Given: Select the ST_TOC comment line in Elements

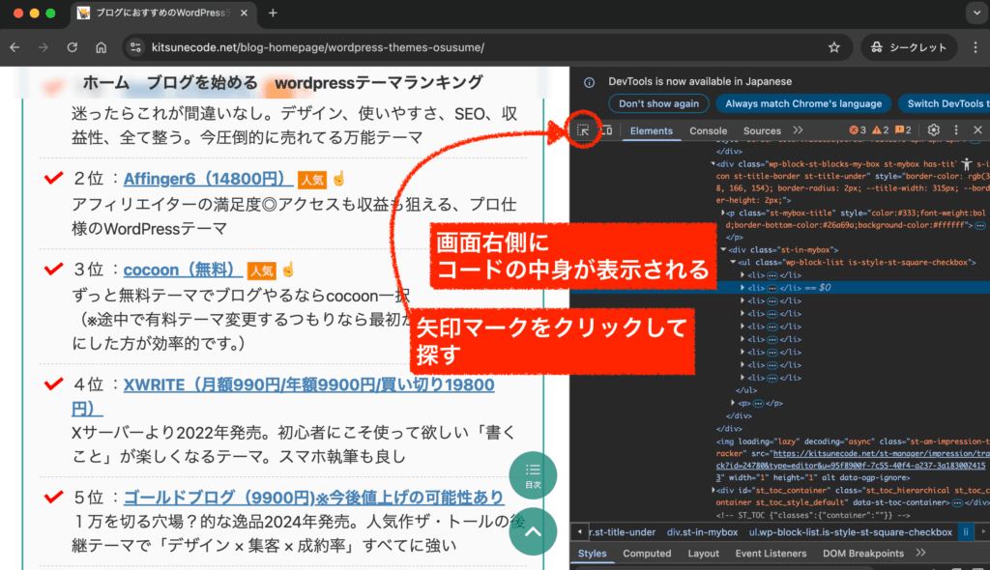Looking at the screenshot, I should 813,515.
